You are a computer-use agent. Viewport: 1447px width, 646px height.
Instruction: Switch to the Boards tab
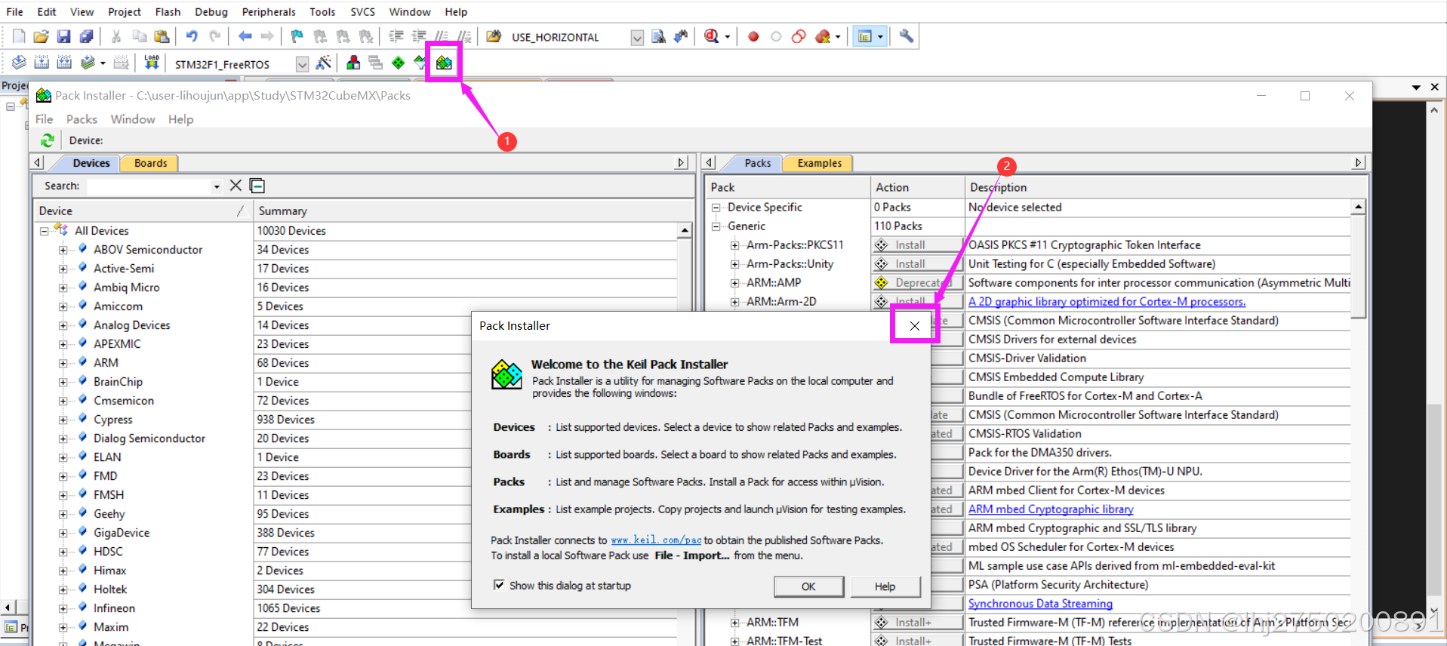point(150,163)
